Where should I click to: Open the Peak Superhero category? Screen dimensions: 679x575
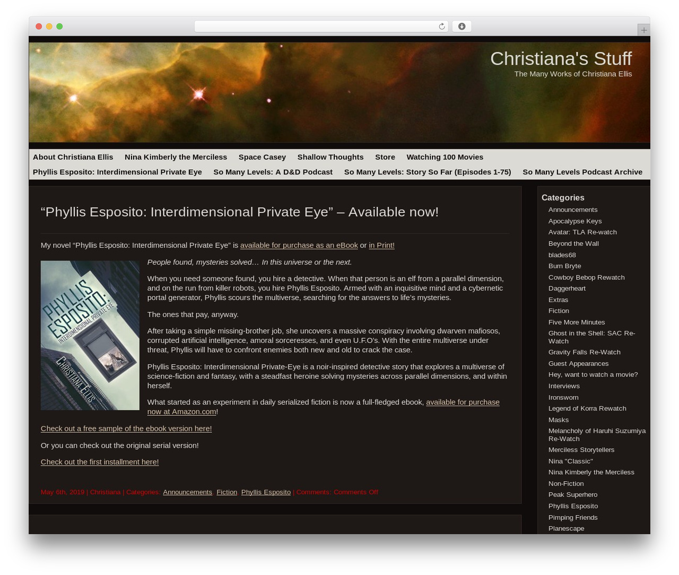click(573, 495)
